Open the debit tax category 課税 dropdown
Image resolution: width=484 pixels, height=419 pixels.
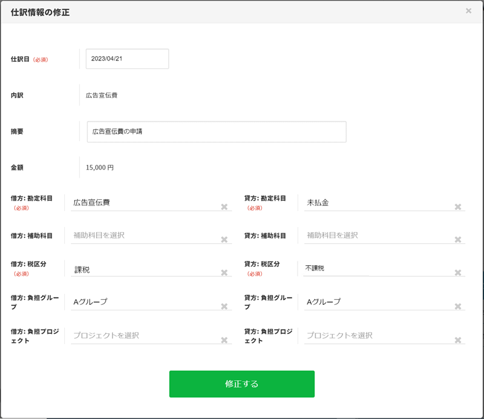click(x=142, y=270)
